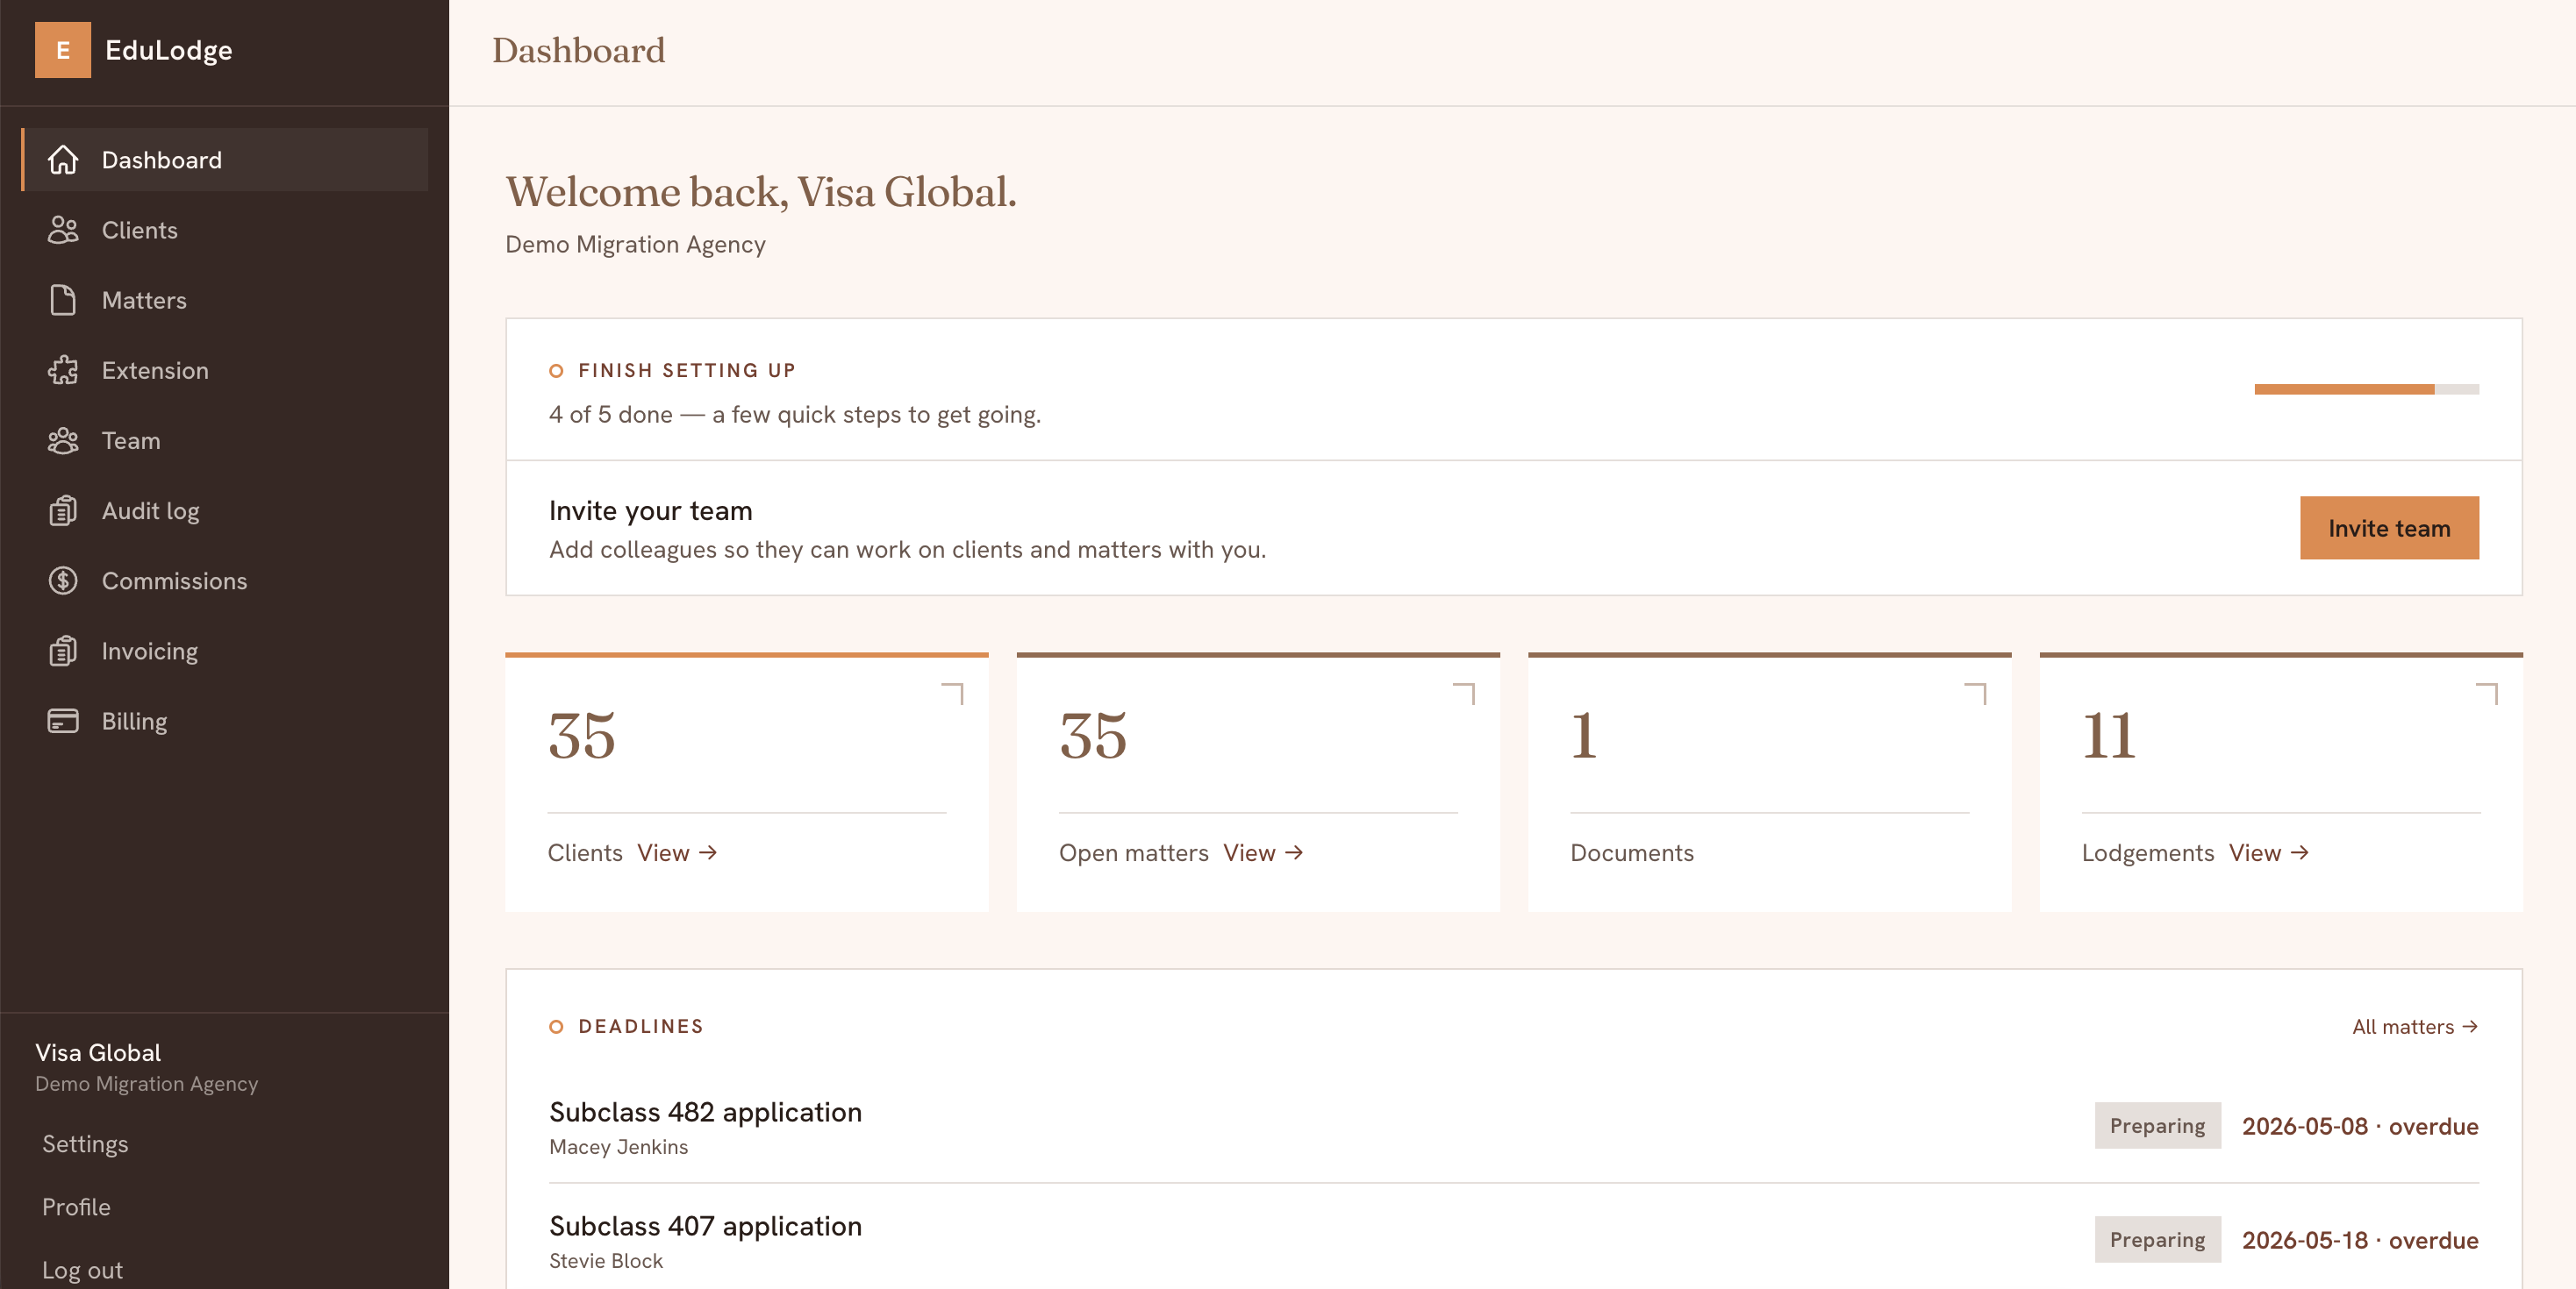2576x1289 pixels.
Task: Click the Clients people icon
Action: tap(63, 230)
